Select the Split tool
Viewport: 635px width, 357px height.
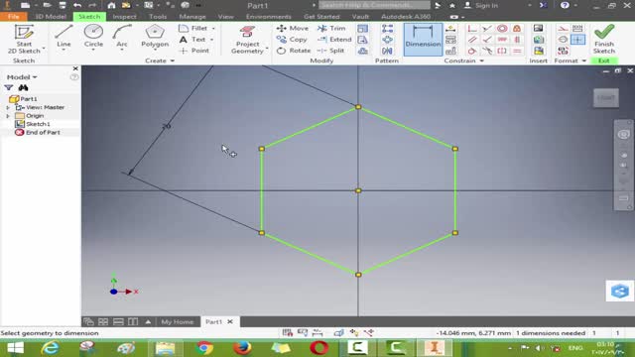click(330, 51)
